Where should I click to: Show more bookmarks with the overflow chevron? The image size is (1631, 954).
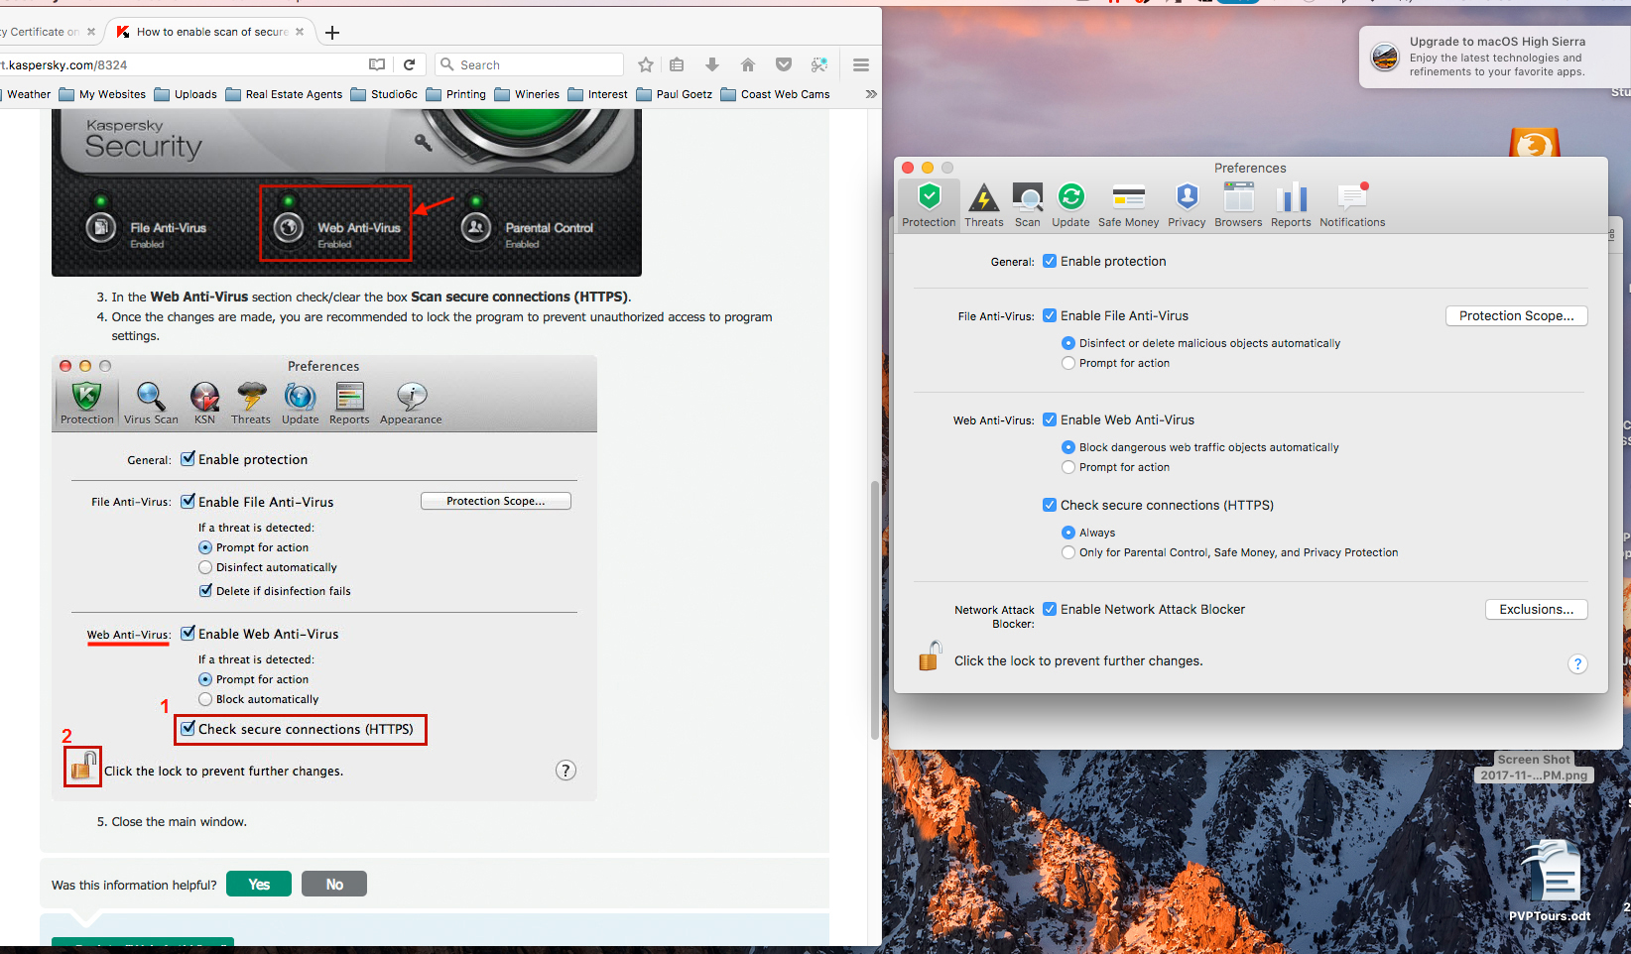click(871, 94)
